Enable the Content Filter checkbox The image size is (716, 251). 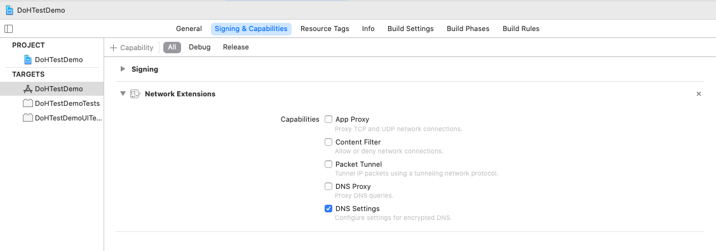[x=328, y=142]
